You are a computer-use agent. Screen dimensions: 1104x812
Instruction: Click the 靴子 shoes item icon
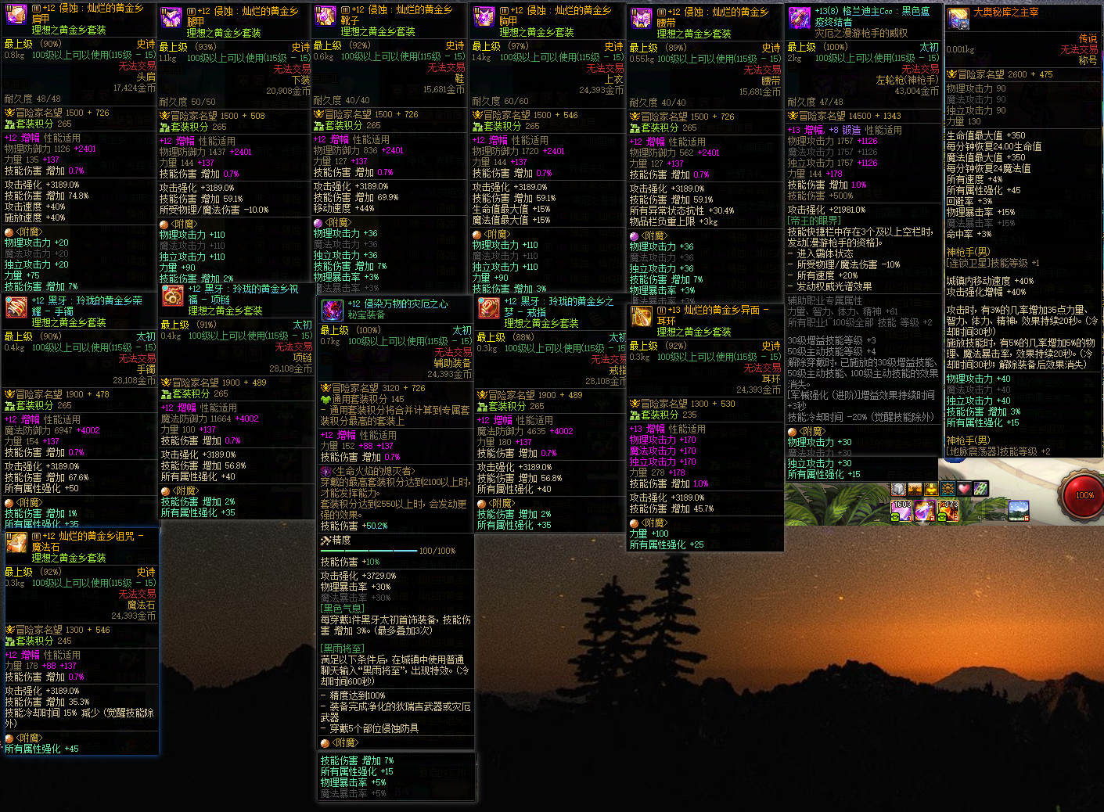click(x=325, y=16)
